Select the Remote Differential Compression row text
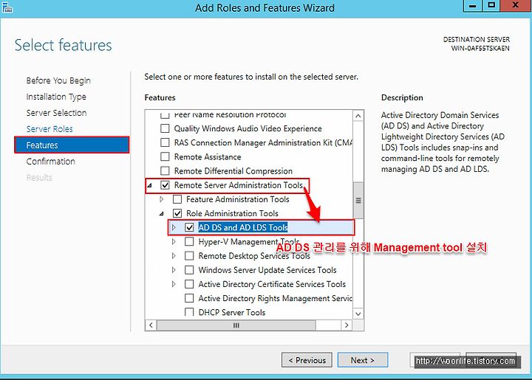 click(x=233, y=171)
